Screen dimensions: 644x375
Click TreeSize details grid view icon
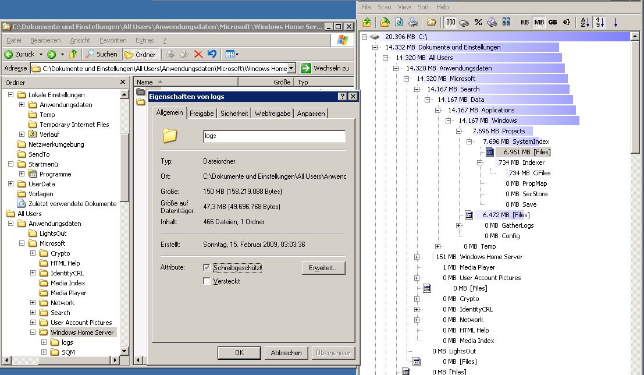506,22
